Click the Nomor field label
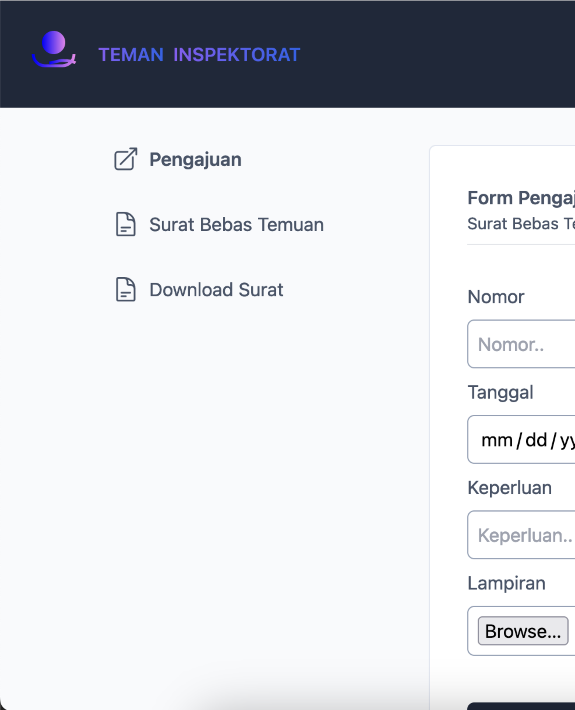The height and width of the screenshot is (710, 575). click(x=496, y=297)
